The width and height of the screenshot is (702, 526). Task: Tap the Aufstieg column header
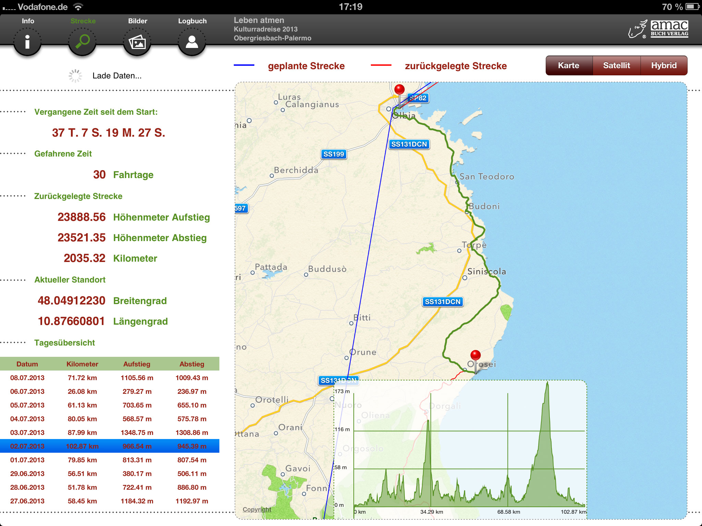click(137, 364)
